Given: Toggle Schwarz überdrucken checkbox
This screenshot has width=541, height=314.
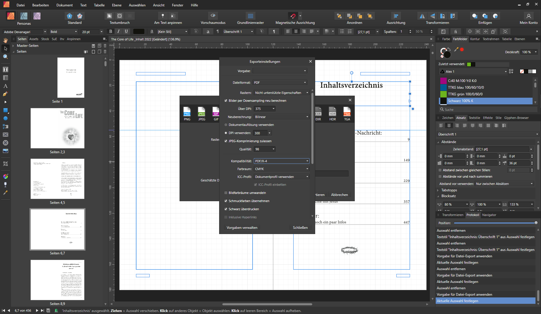Looking at the screenshot, I should (226, 209).
